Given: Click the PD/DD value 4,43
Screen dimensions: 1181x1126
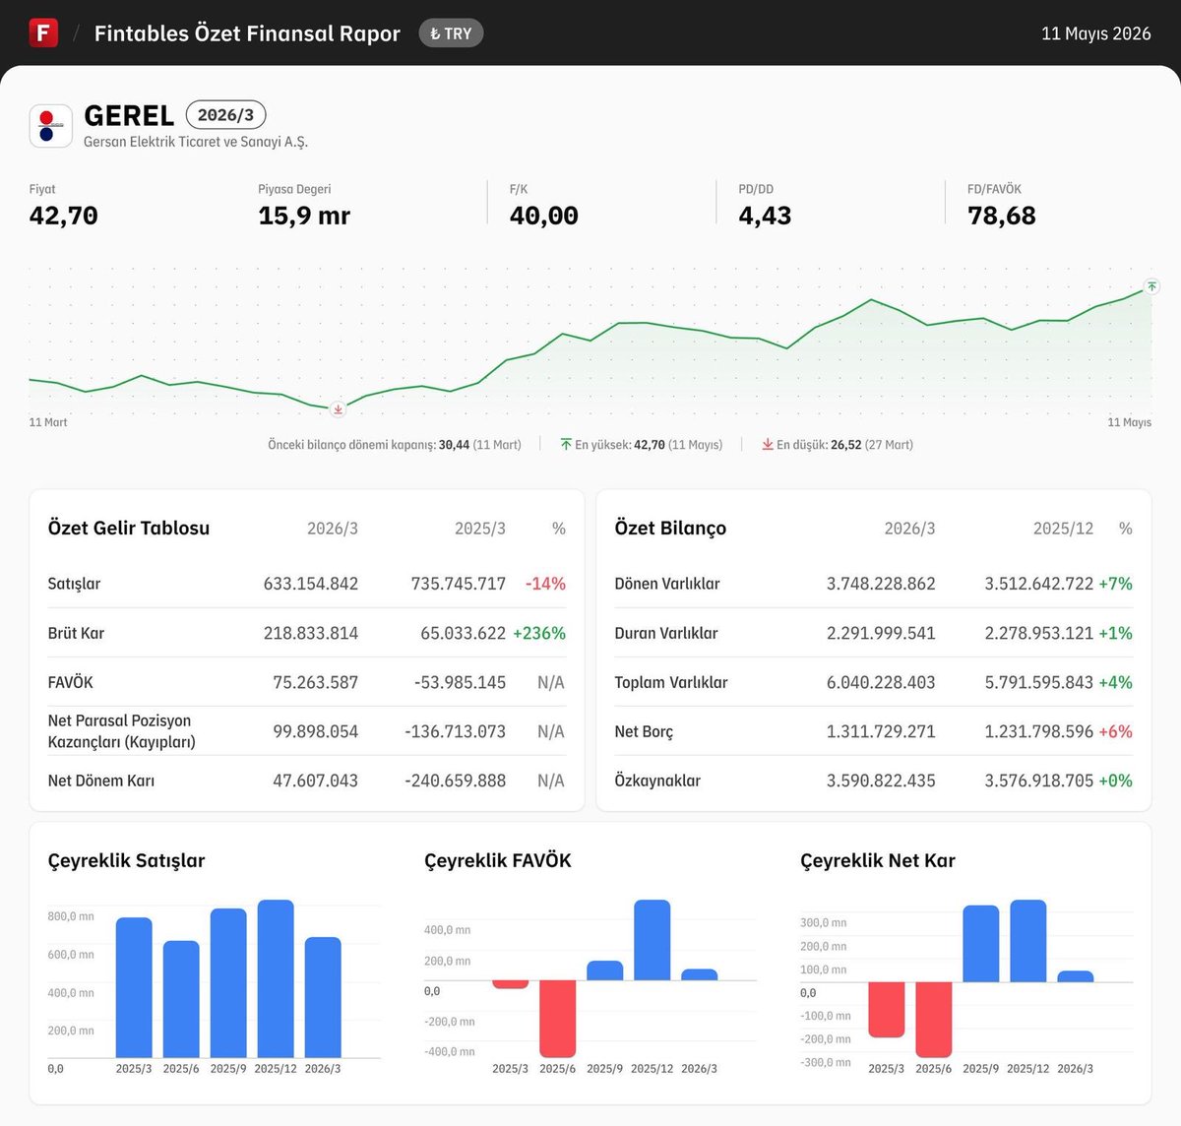Looking at the screenshot, I should click(x=765, y=216).
